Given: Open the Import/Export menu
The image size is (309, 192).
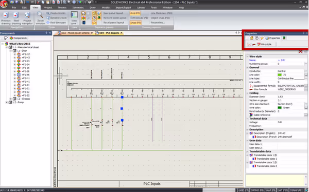Looking at the screenshot, I should tap(124, 8).
